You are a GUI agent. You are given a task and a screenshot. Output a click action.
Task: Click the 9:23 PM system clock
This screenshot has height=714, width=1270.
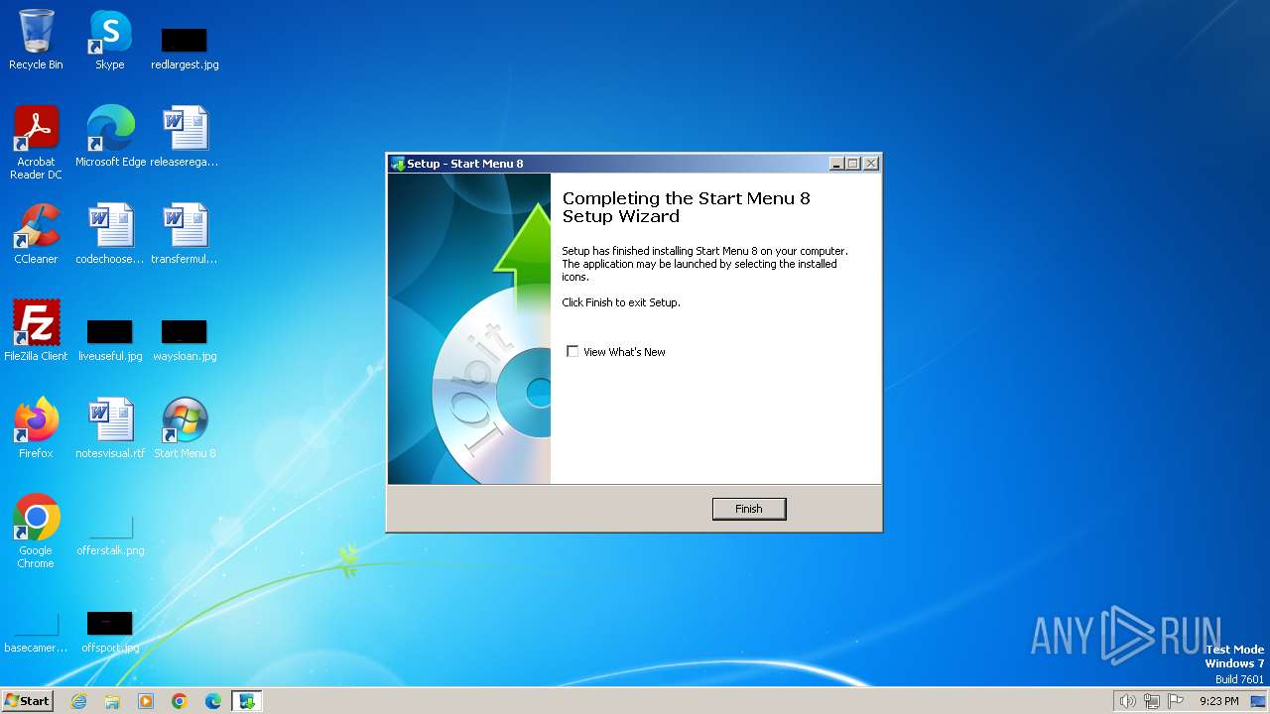coord(1218,701)
